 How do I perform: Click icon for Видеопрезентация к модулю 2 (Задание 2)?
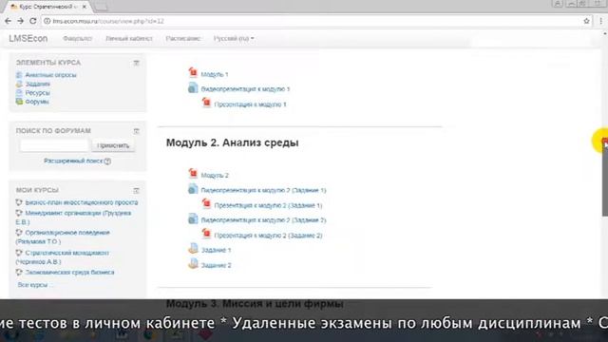point(193,218)
